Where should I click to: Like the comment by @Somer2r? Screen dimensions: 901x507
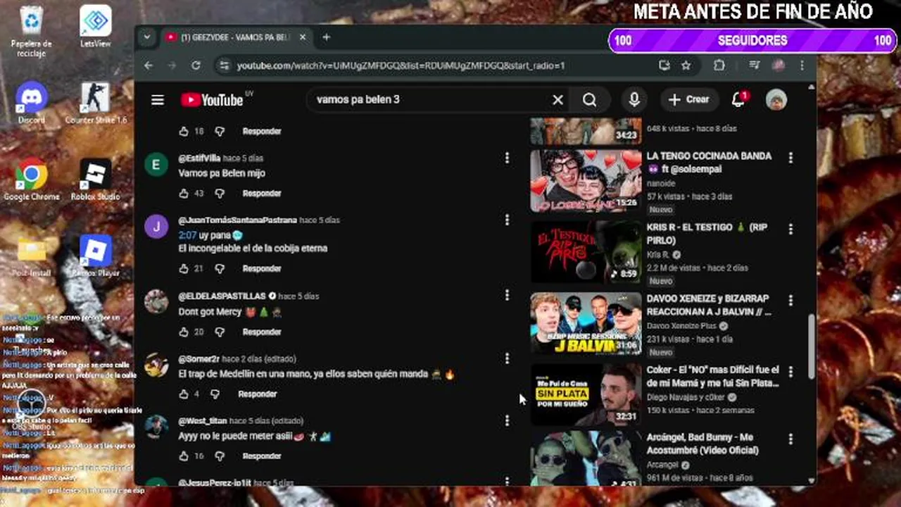point(184,394)
